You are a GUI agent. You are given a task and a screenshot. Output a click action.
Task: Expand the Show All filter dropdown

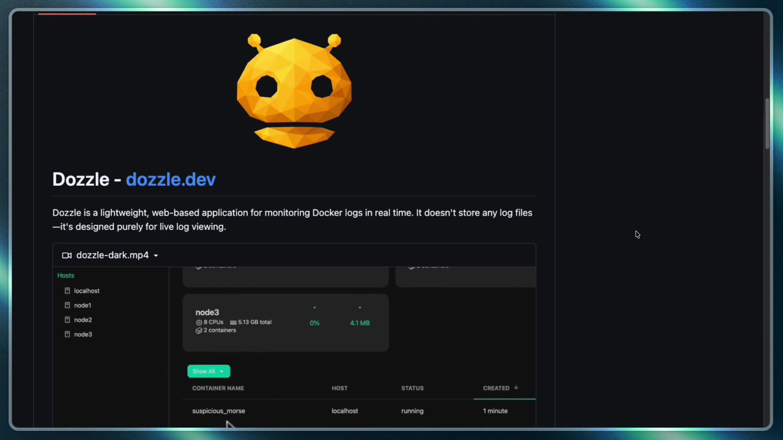(222, 371)
